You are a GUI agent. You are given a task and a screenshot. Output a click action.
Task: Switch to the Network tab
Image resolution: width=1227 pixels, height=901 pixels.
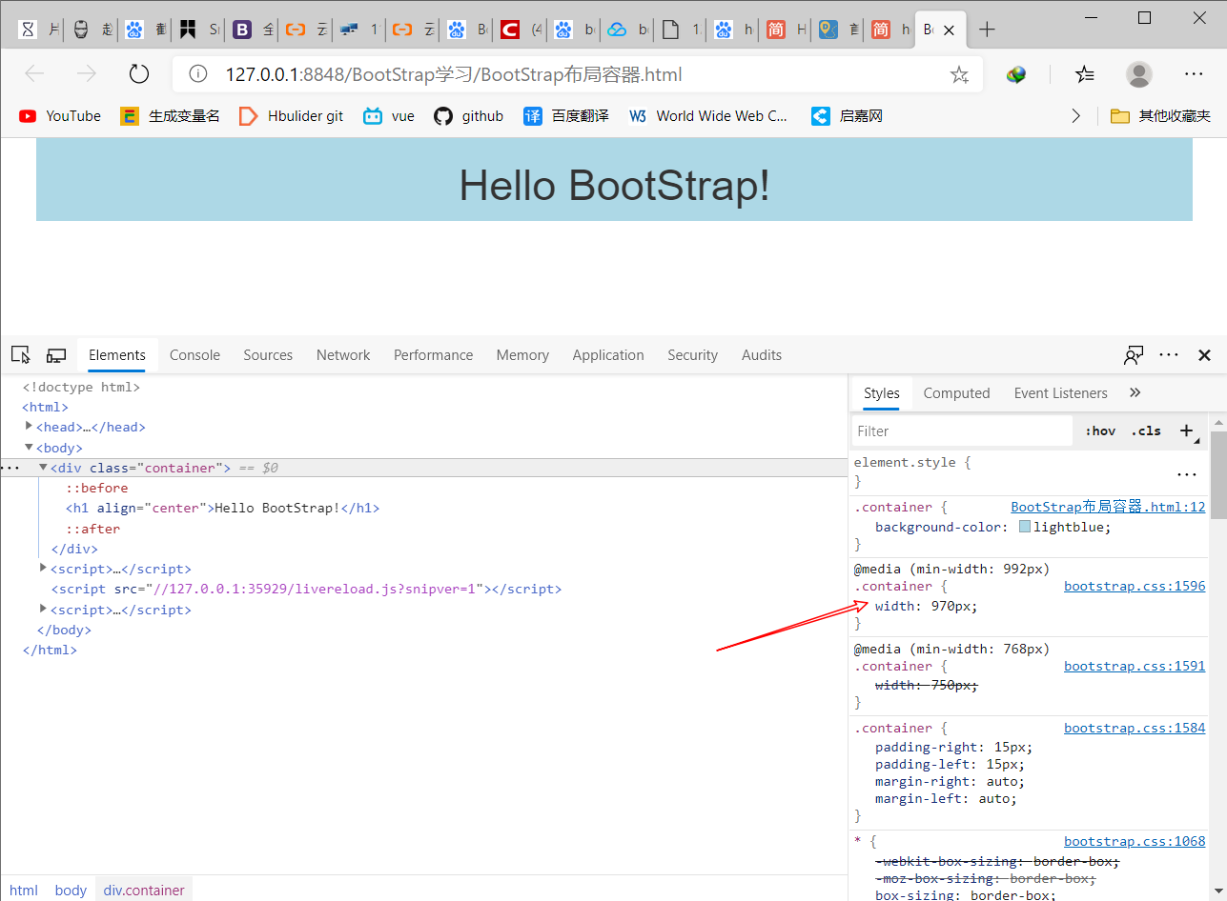point(343,355)
